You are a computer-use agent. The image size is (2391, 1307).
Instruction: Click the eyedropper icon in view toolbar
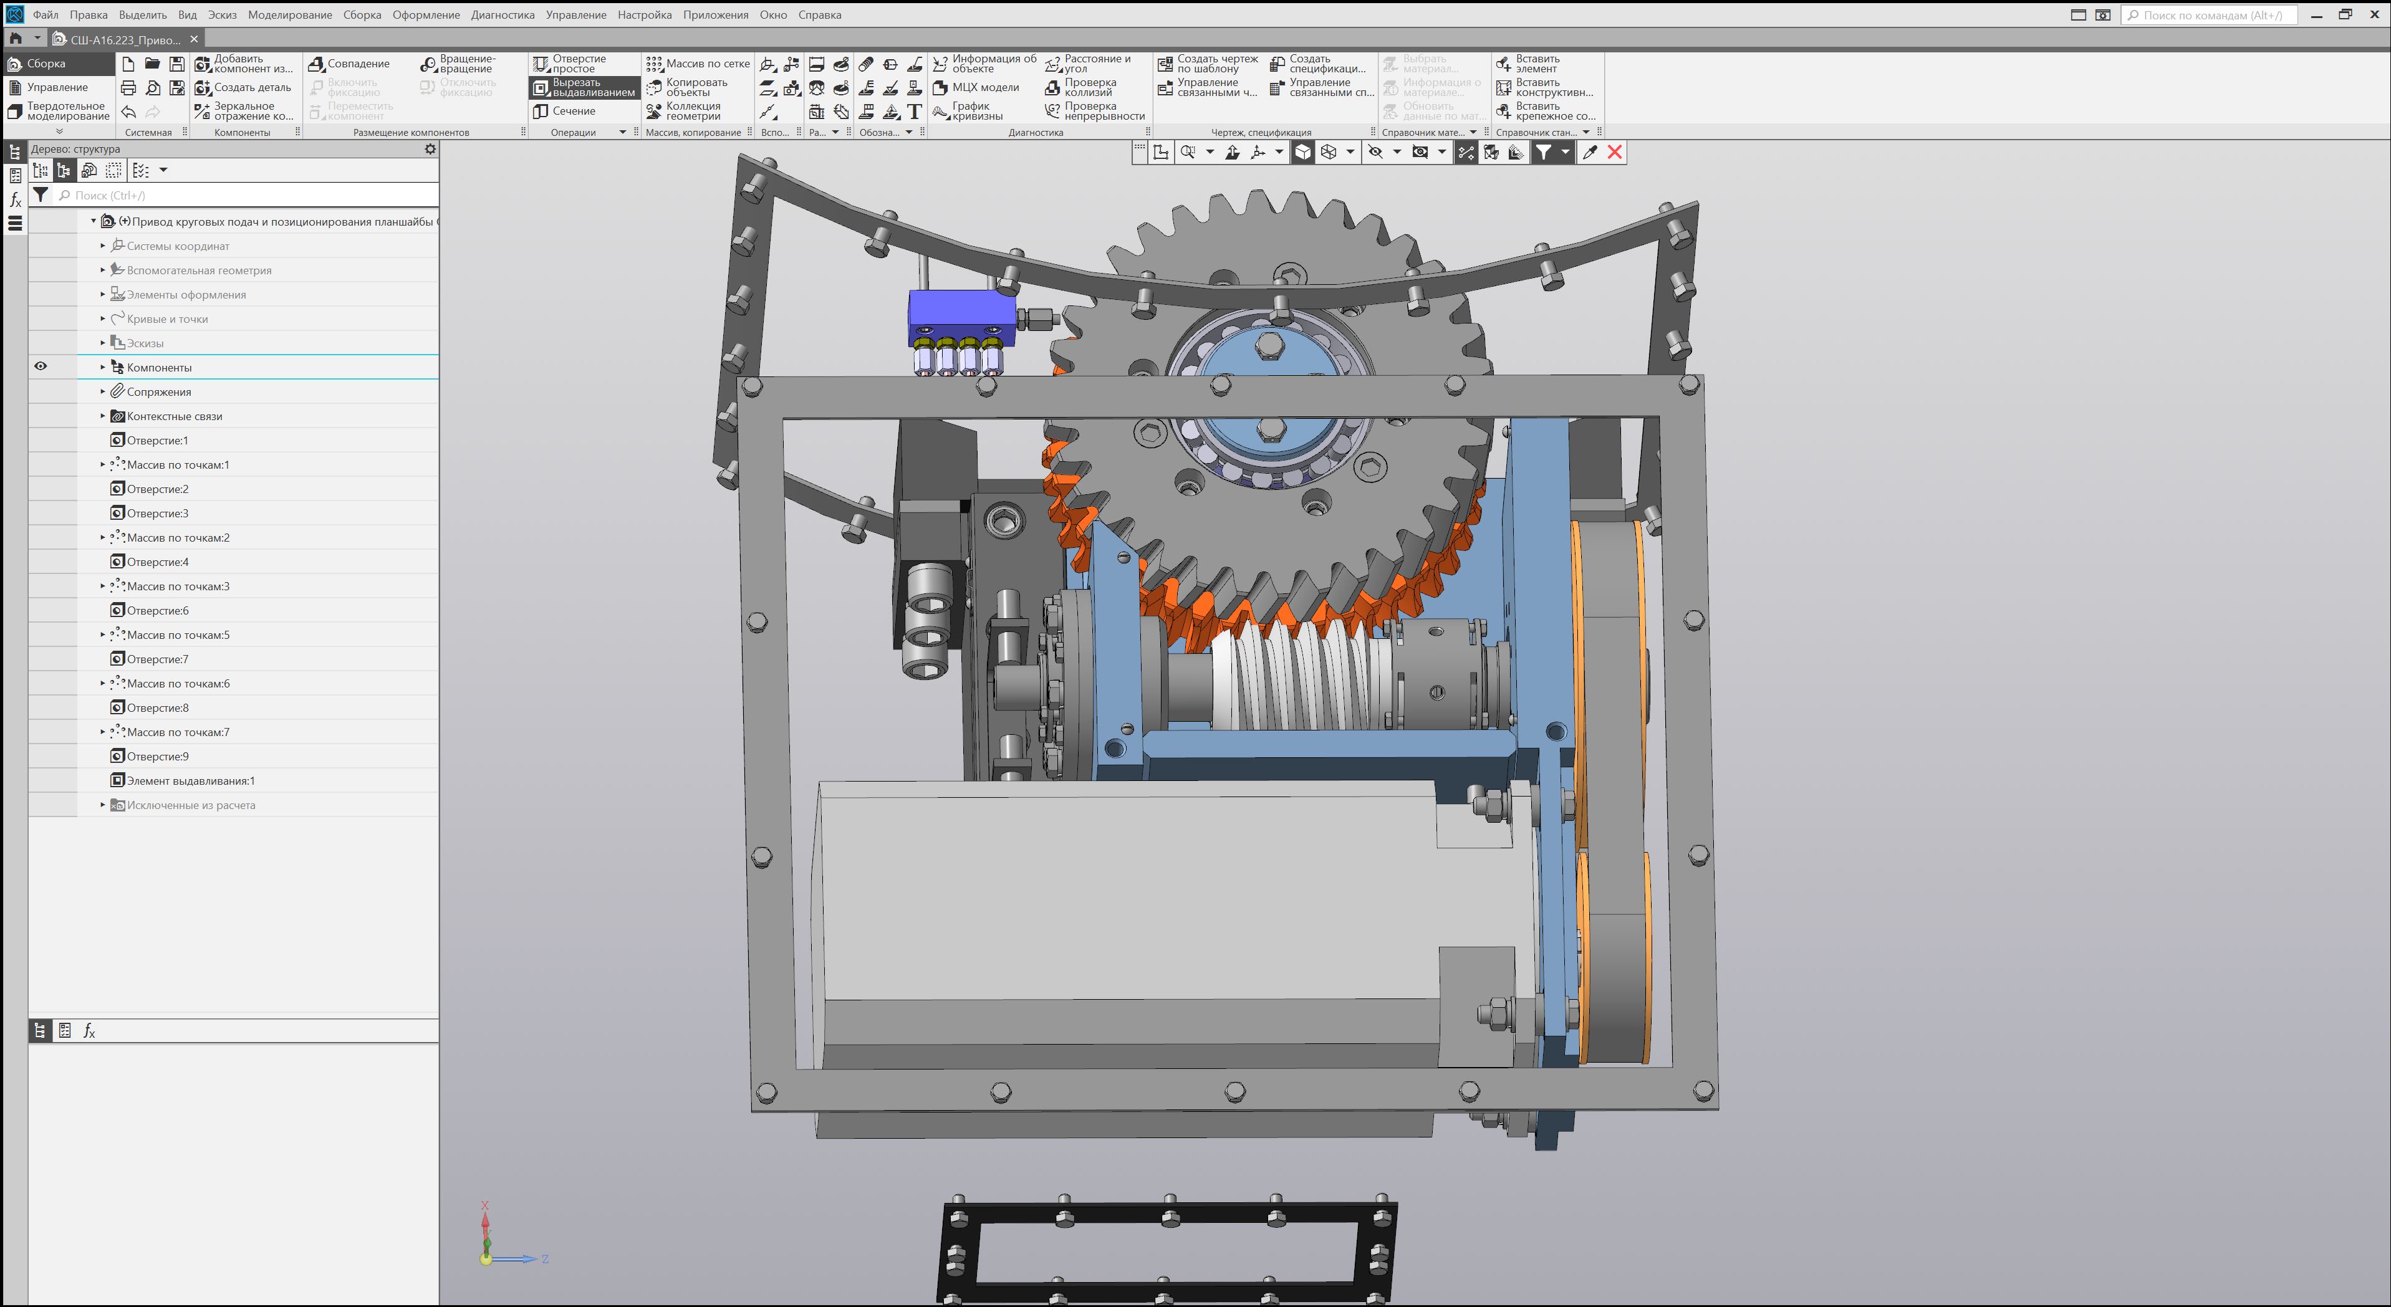[x=1589, y=152]
